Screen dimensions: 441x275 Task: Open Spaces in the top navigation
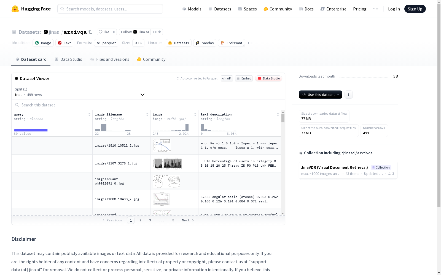(248, 9)
